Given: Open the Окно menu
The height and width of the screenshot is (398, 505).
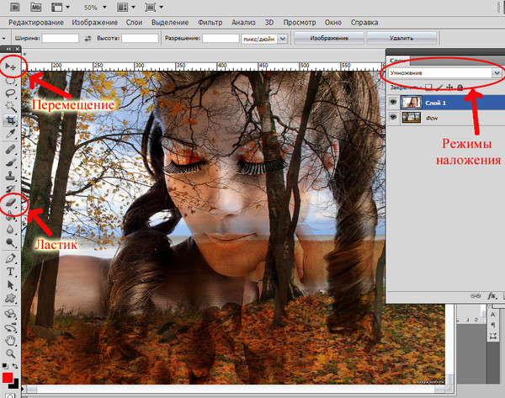Looking at the screenshot, I should coord(333,23).
